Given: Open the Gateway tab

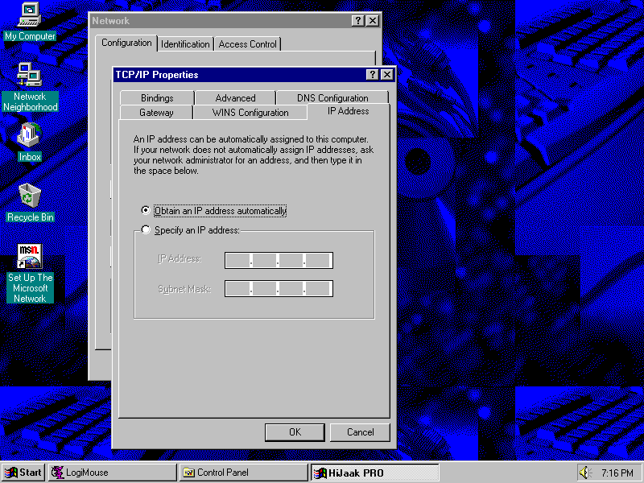Looking at the screenshot, I should [x=156, y=113].
